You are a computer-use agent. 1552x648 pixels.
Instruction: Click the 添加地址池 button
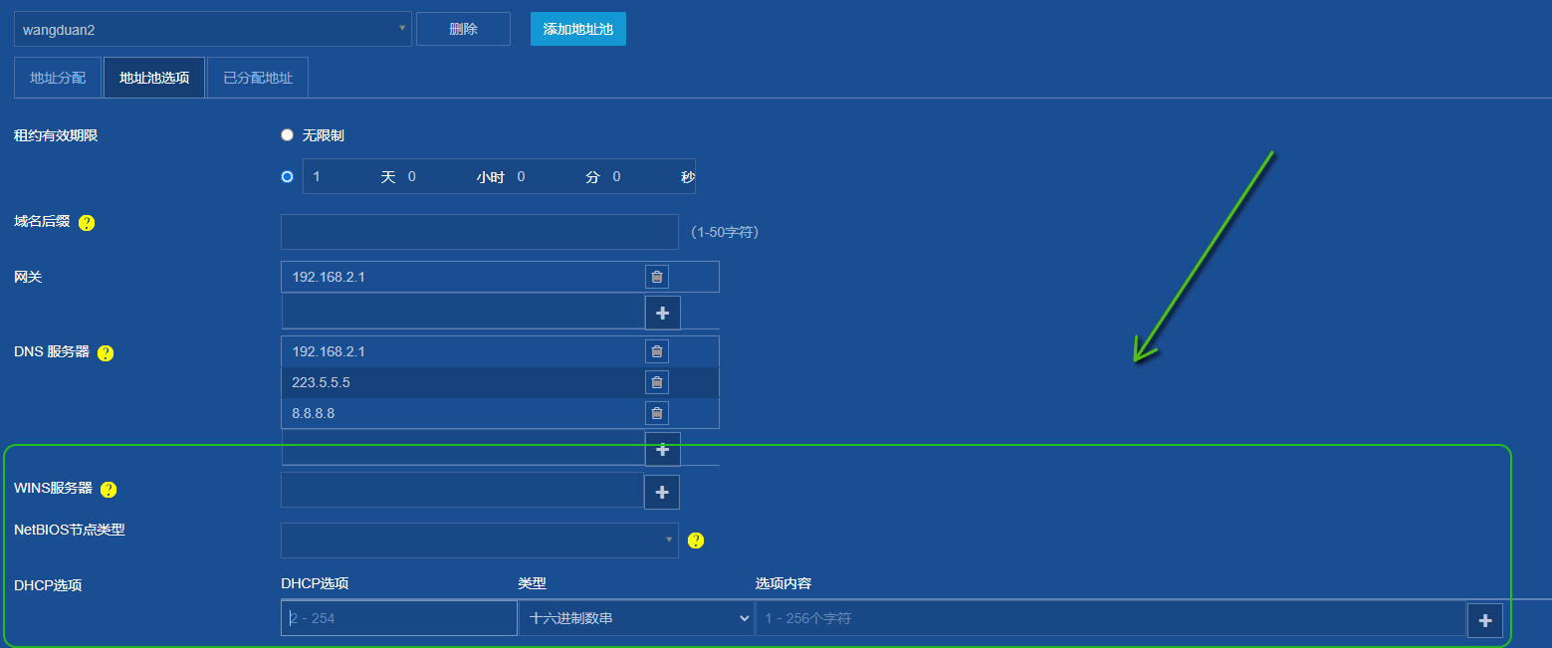578,29
